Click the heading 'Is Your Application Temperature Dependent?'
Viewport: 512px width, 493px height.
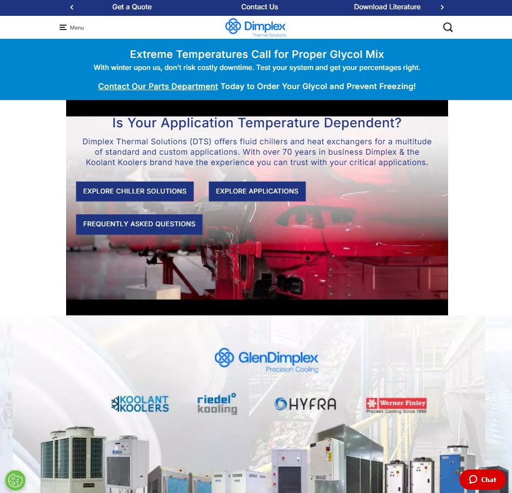257,123
